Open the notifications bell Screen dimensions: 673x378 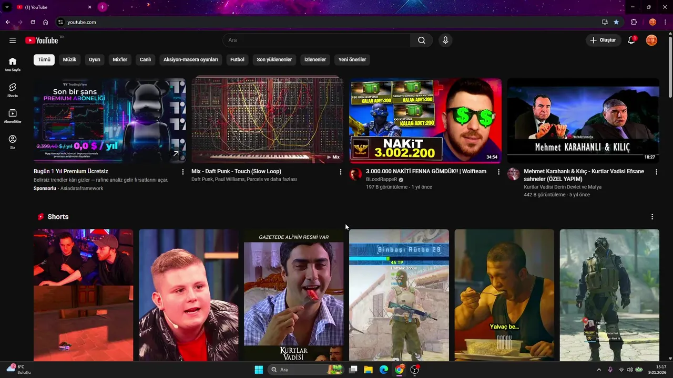pos(632,40)
